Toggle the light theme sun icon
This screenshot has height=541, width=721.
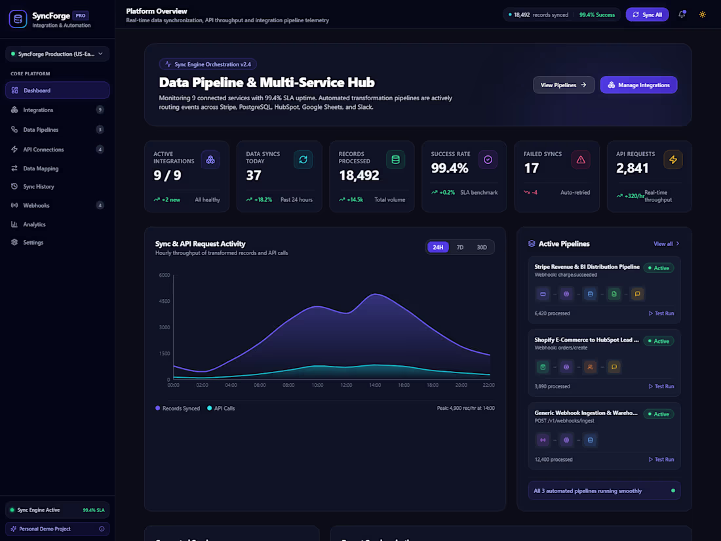point(702,14)
